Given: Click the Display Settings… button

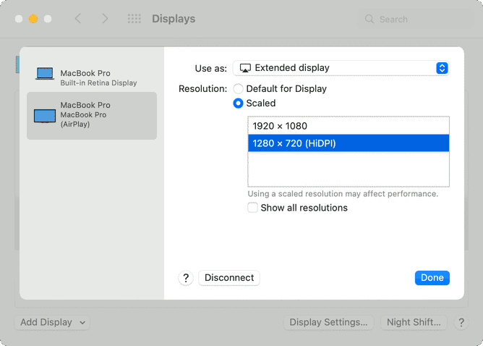Looking at the screenshot, I should (x=328, y=323).
